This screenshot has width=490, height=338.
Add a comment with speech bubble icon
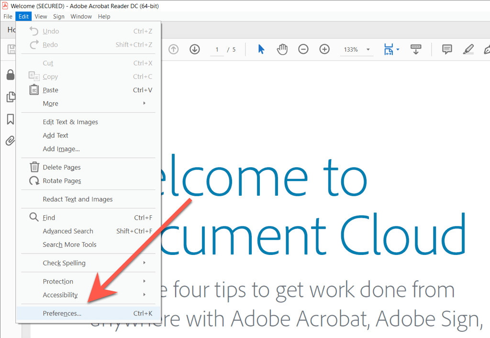click(x=447, y=49)
